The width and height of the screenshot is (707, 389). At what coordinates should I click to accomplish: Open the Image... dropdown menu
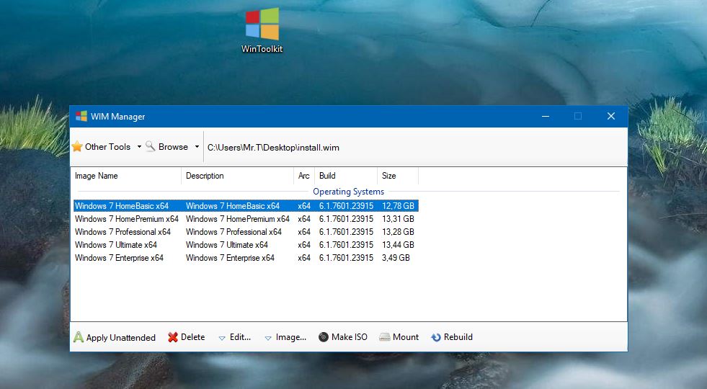tap(285, 337)
